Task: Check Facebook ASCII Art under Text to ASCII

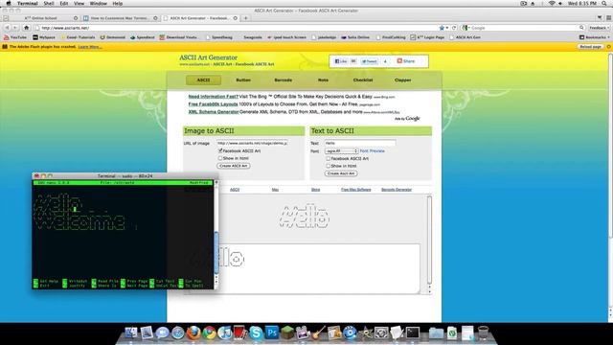Action: 328,158
